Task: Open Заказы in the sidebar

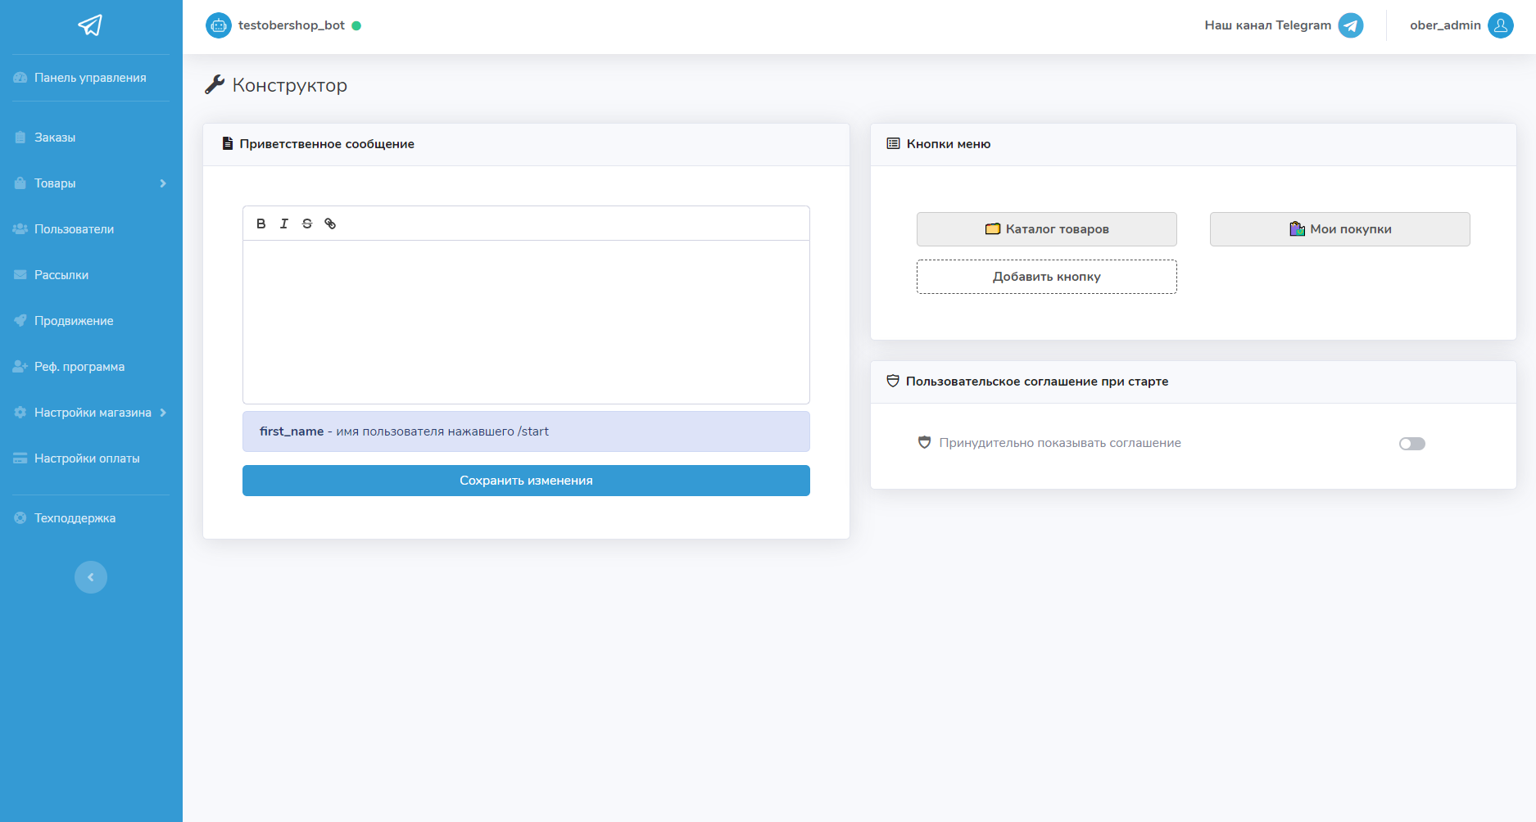Action: (55, 138)
